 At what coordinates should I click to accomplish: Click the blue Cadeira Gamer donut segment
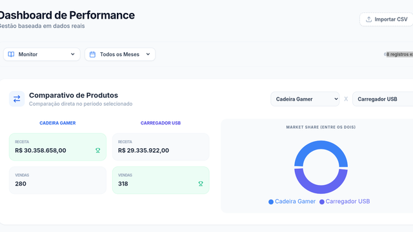click(321, 145)
